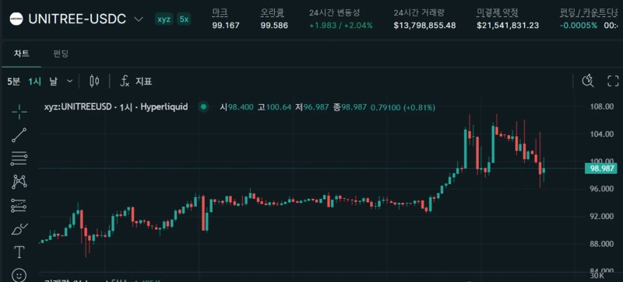Open the forecasting and measurement tools
This screenshot has height=282, width=623.
[19, 205]
